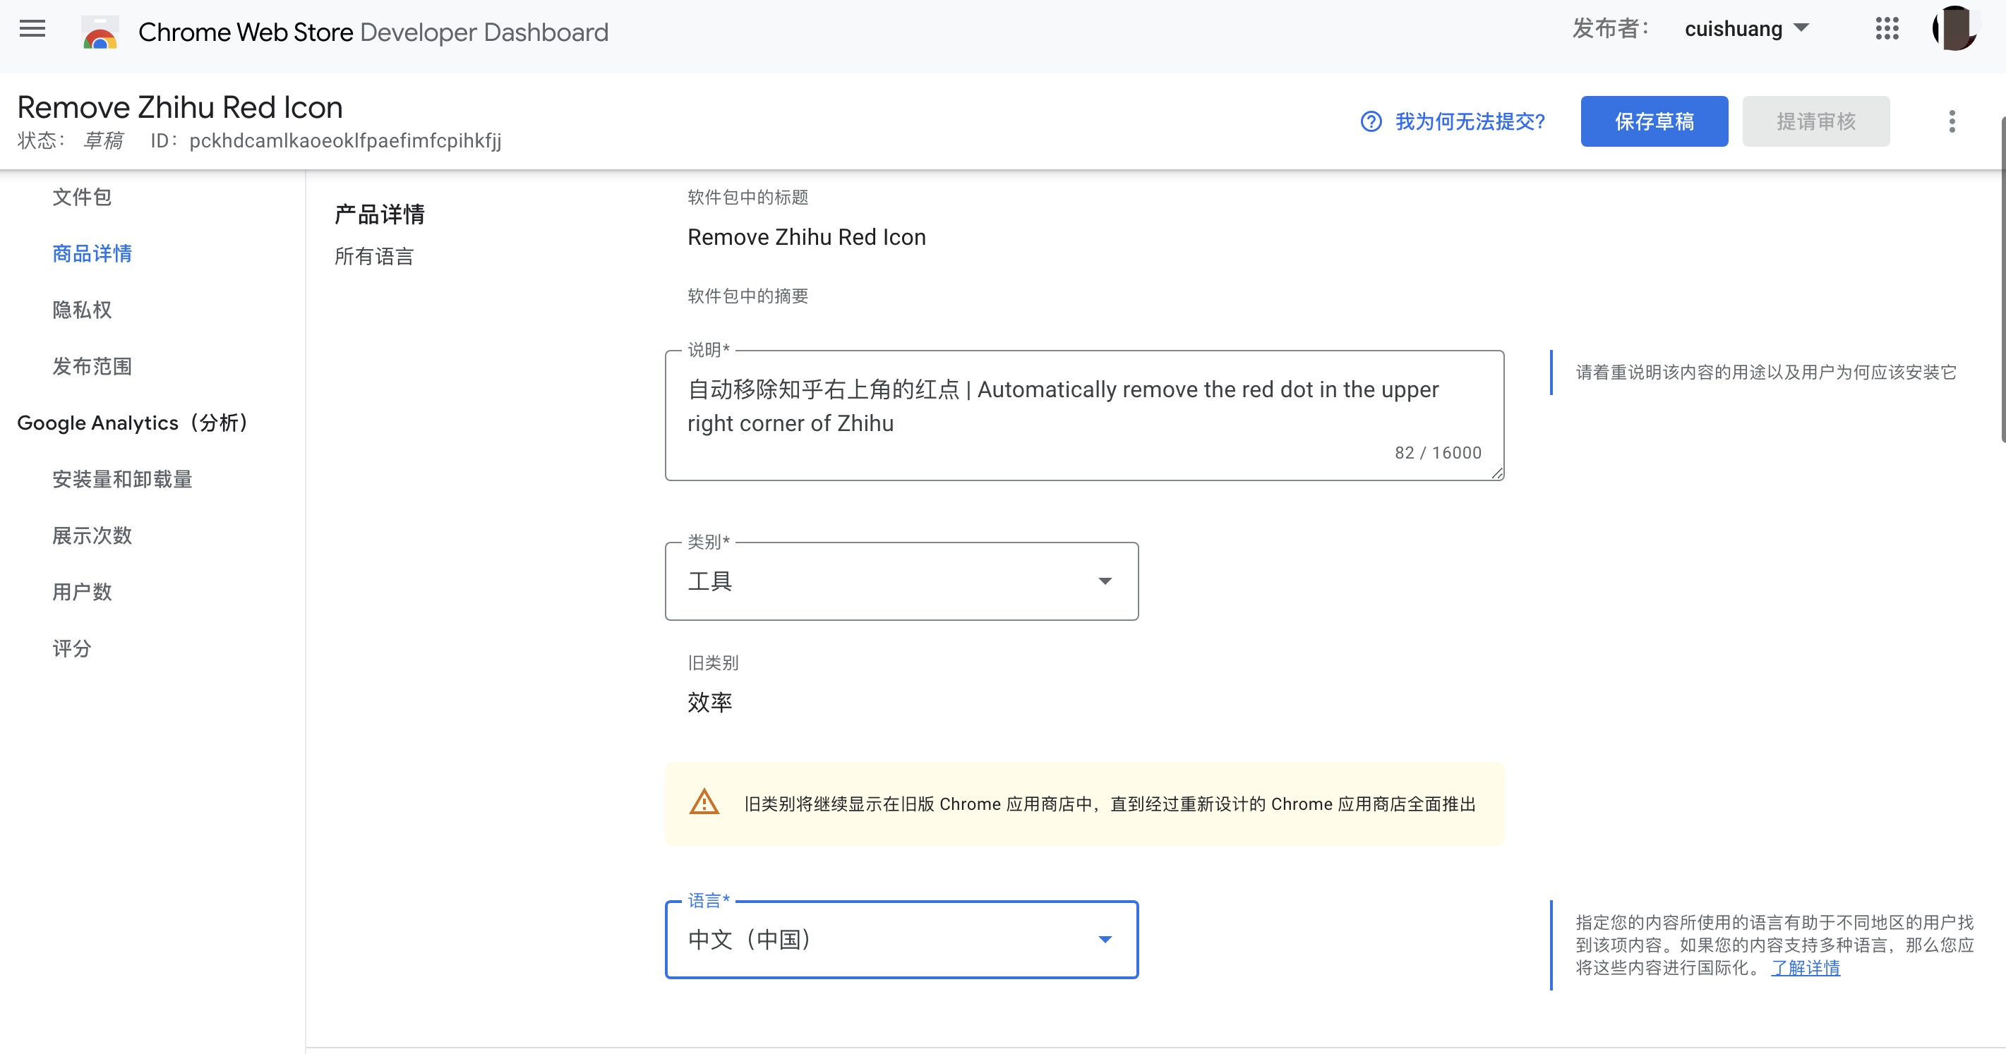Click the Chrome Web Store logo
This screenshot has height=1054, width=2006.
[100, 32]
